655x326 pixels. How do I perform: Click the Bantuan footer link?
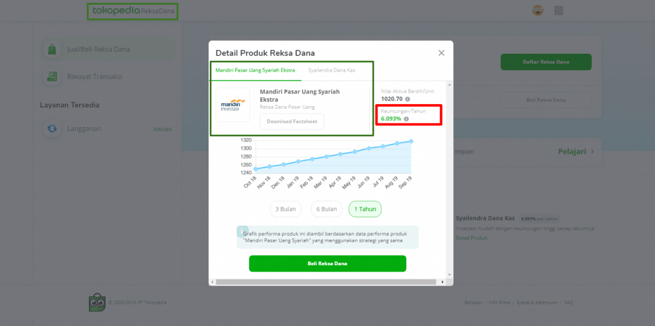(x=473, y=302)
